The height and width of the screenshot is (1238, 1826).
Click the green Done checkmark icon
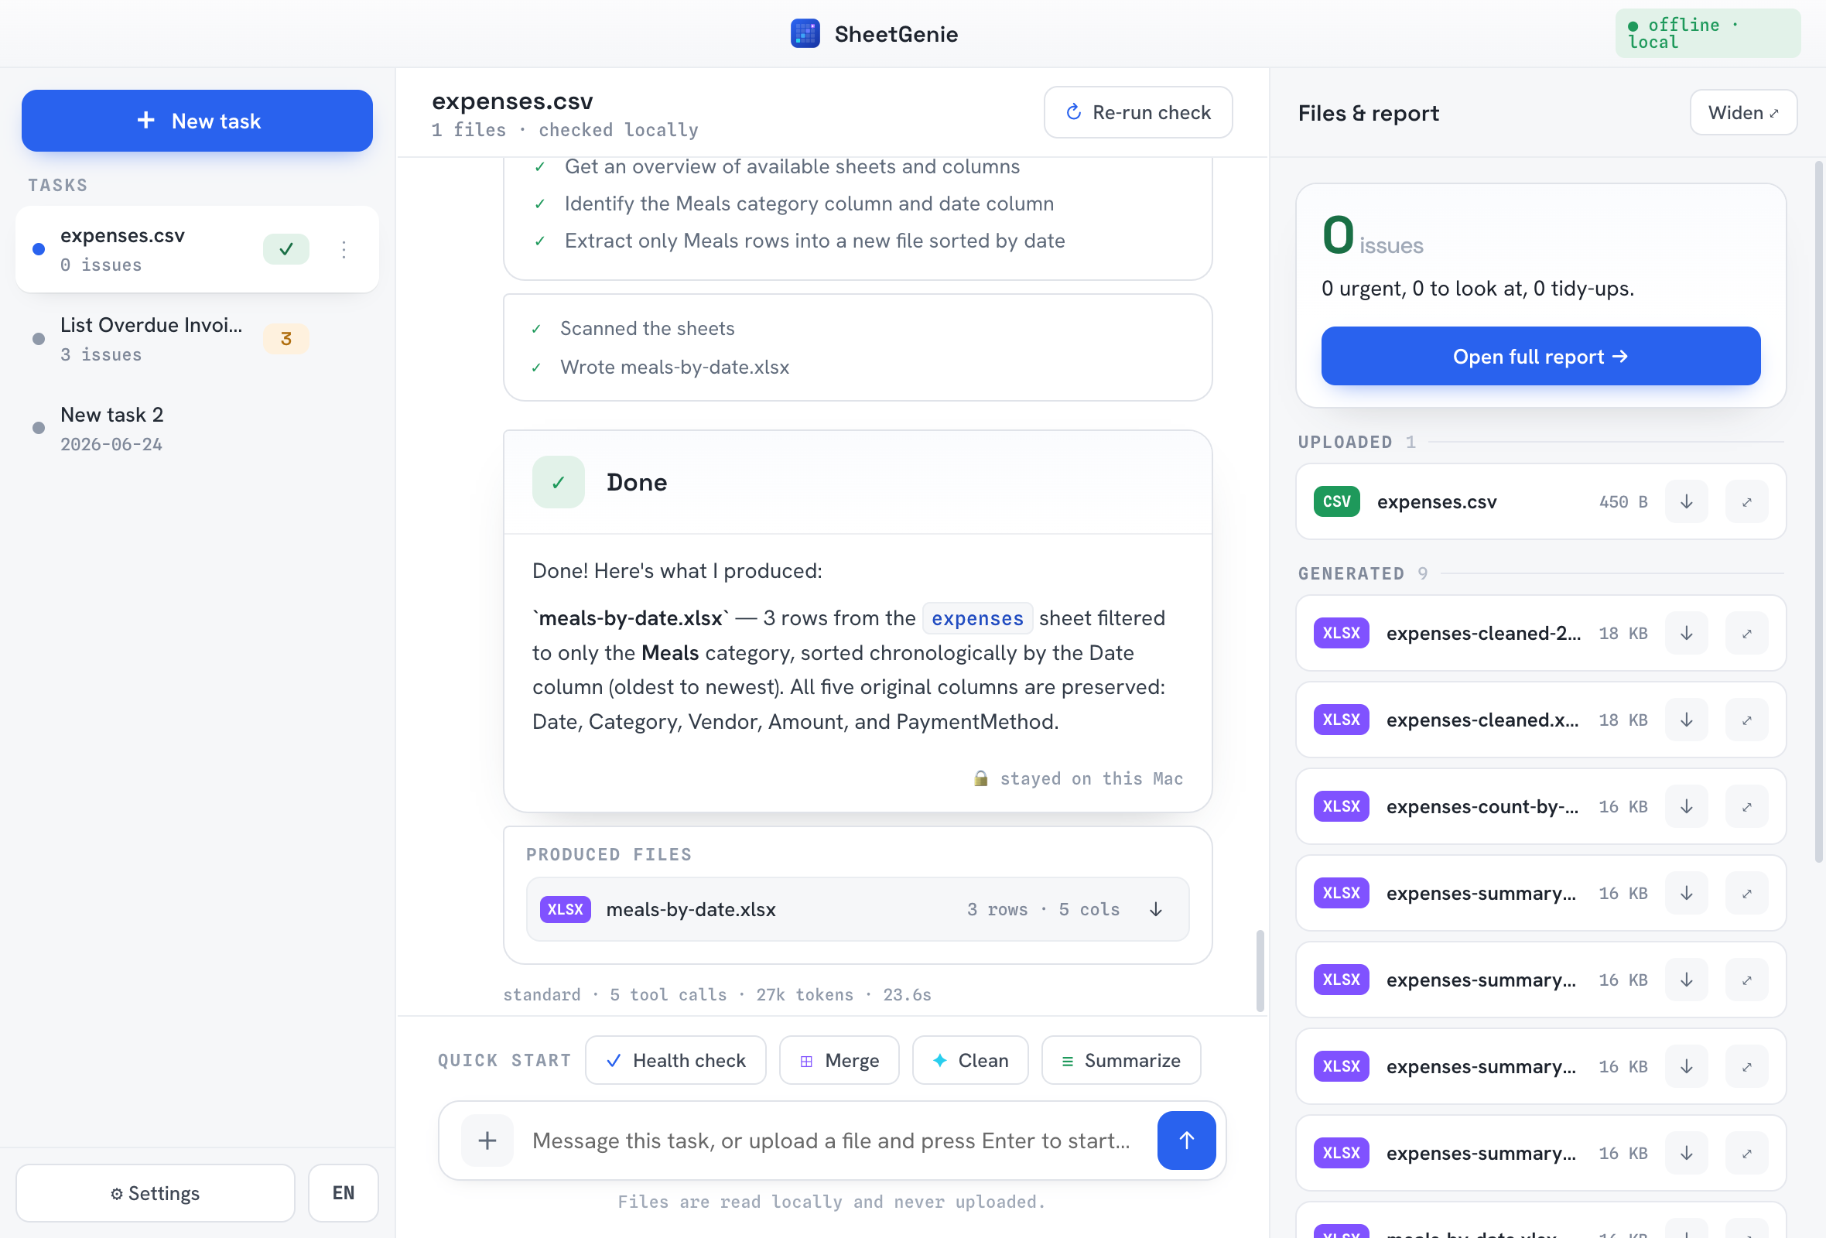(558, 481)
